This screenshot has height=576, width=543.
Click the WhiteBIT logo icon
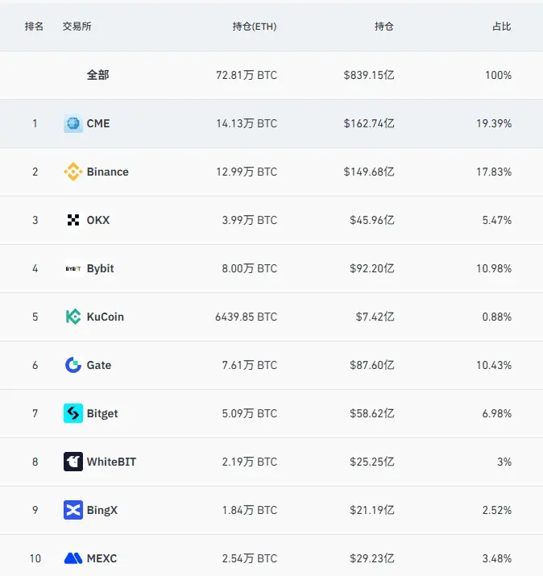[x=73, y=462]
